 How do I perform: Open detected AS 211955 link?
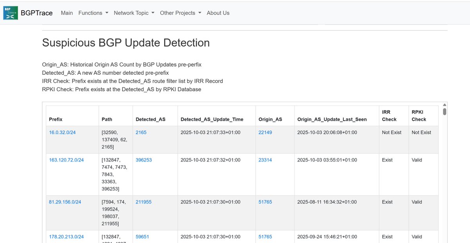point(144,202)
